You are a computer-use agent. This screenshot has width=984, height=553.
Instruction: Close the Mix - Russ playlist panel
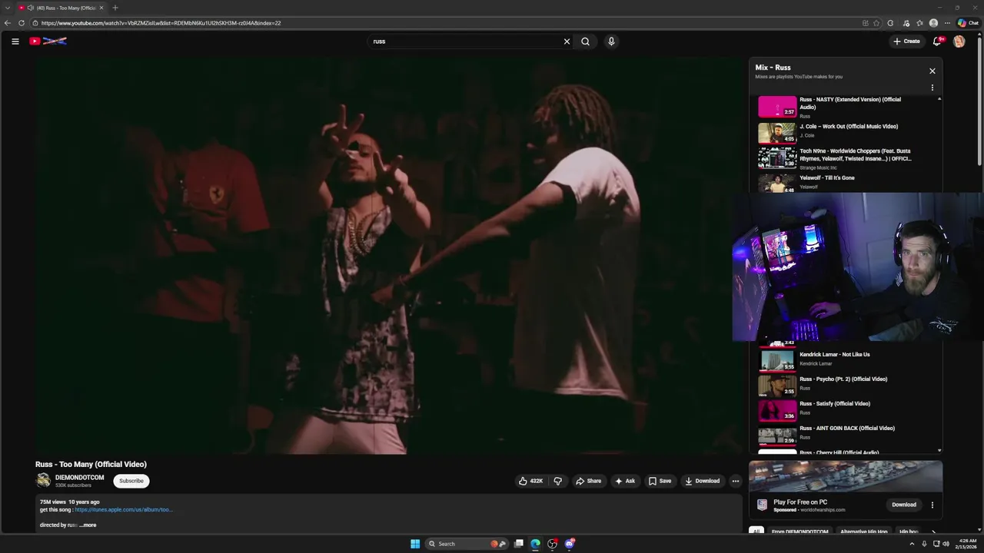pos(932,71)
